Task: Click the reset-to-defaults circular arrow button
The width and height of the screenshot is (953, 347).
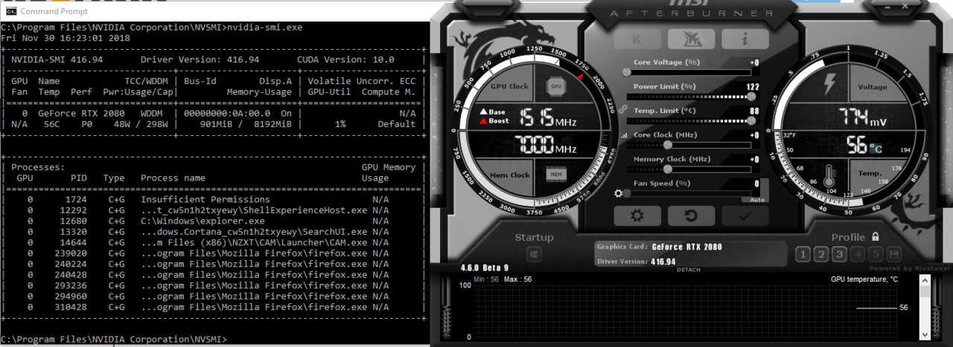Action: [x=690, y=215]
